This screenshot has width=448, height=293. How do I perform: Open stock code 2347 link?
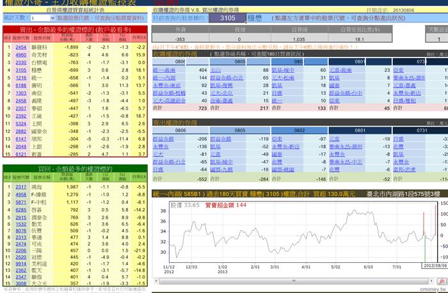21,277
